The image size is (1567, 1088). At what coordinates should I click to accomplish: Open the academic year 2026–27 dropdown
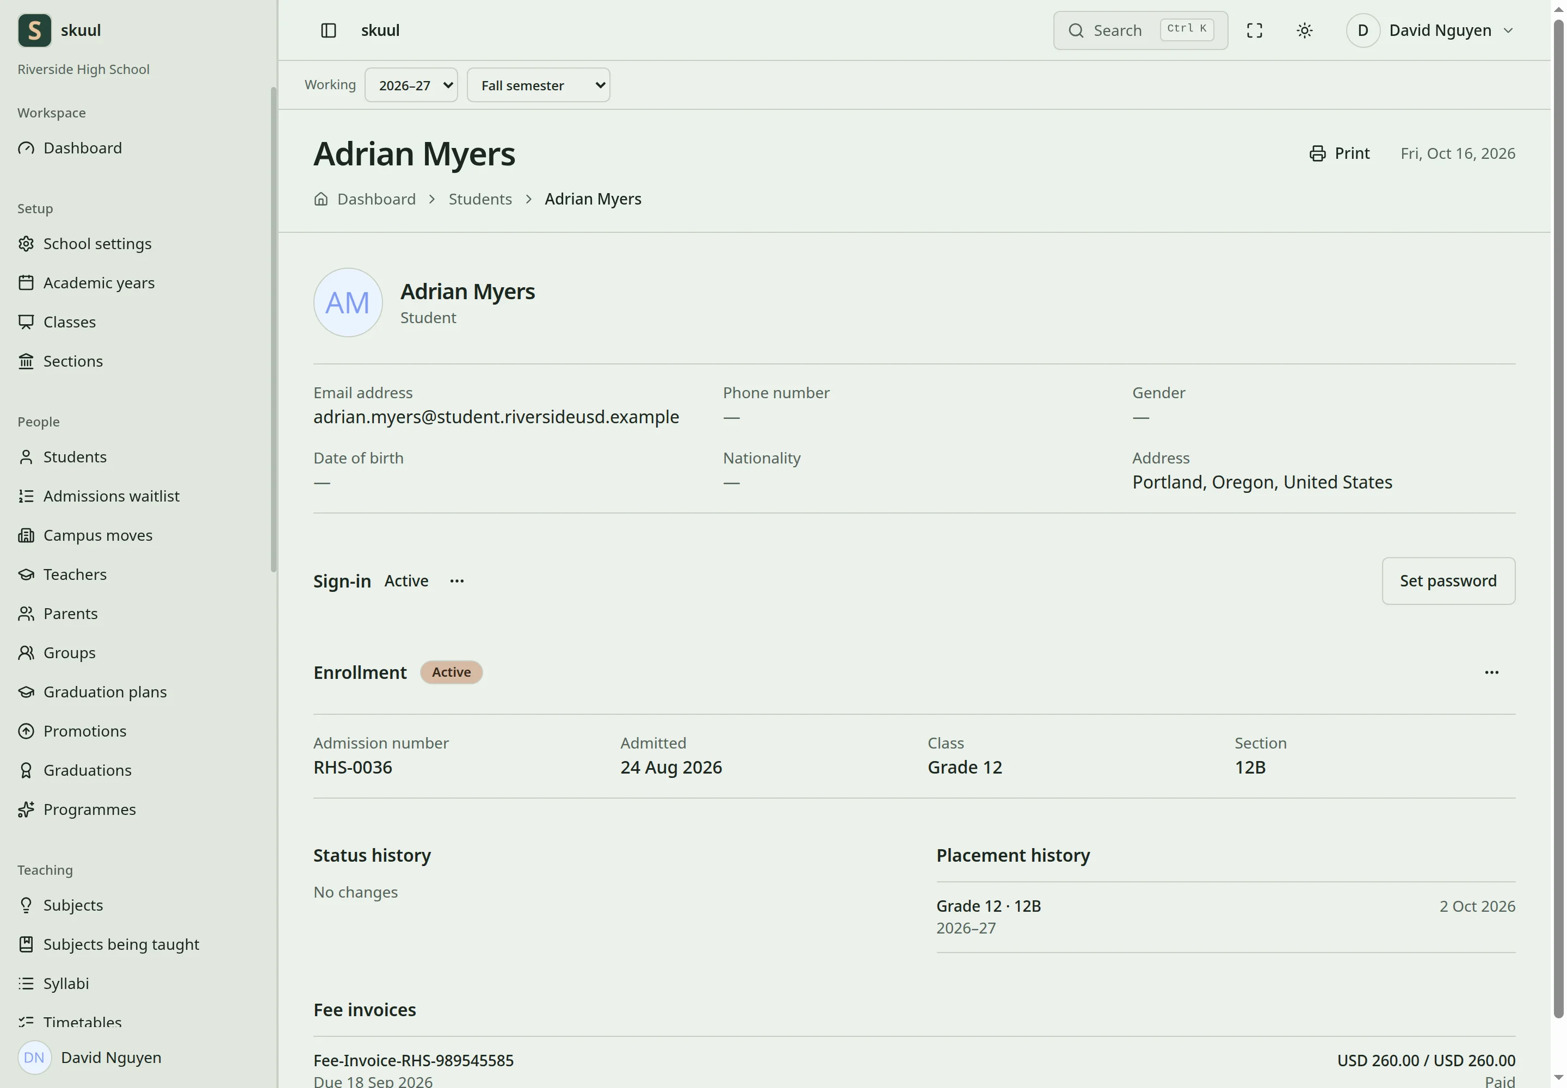click(410, 85)
